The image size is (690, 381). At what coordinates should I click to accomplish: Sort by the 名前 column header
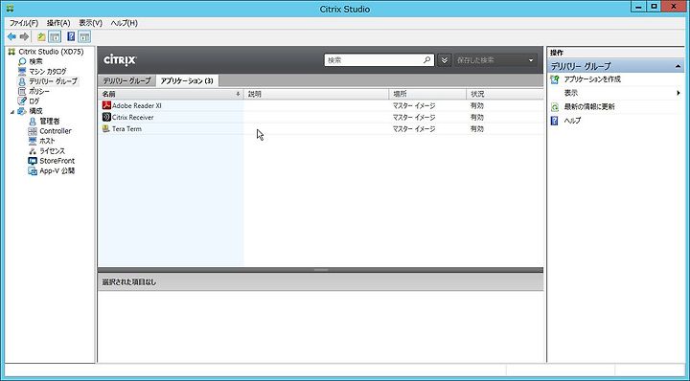point(171,94)
